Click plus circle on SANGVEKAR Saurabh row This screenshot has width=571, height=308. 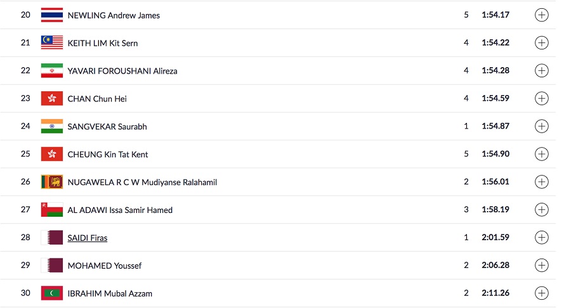tap(542, 126)
